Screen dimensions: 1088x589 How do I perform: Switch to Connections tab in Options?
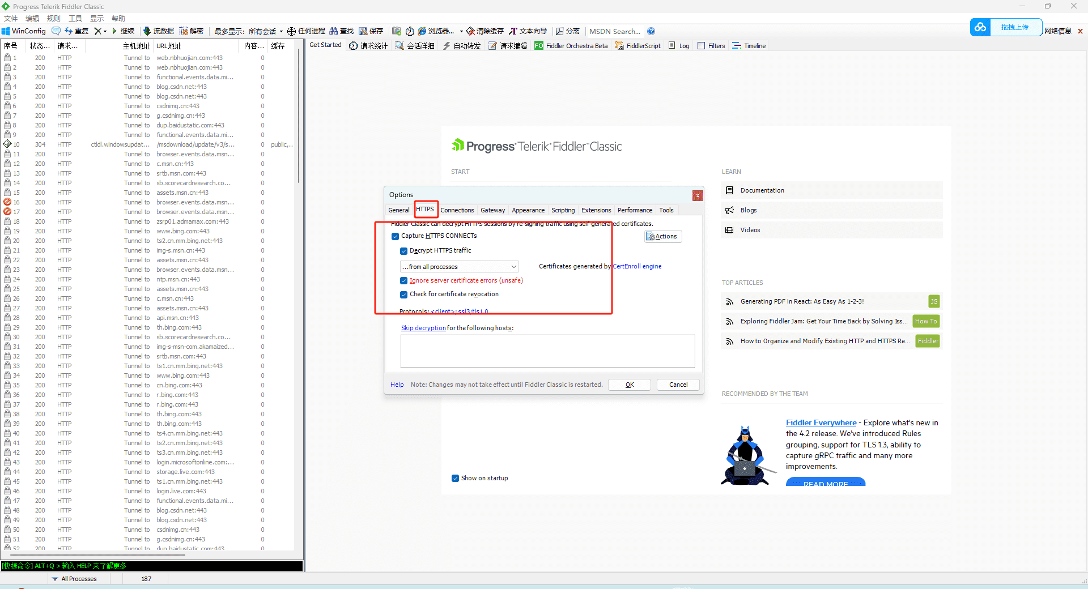click(457, 210)
